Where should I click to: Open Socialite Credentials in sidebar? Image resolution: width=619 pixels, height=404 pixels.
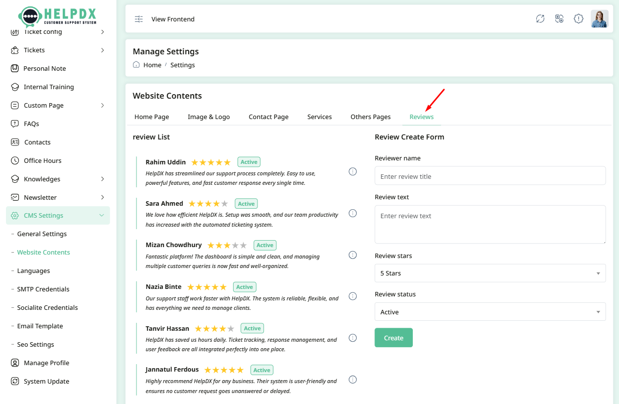47,307
